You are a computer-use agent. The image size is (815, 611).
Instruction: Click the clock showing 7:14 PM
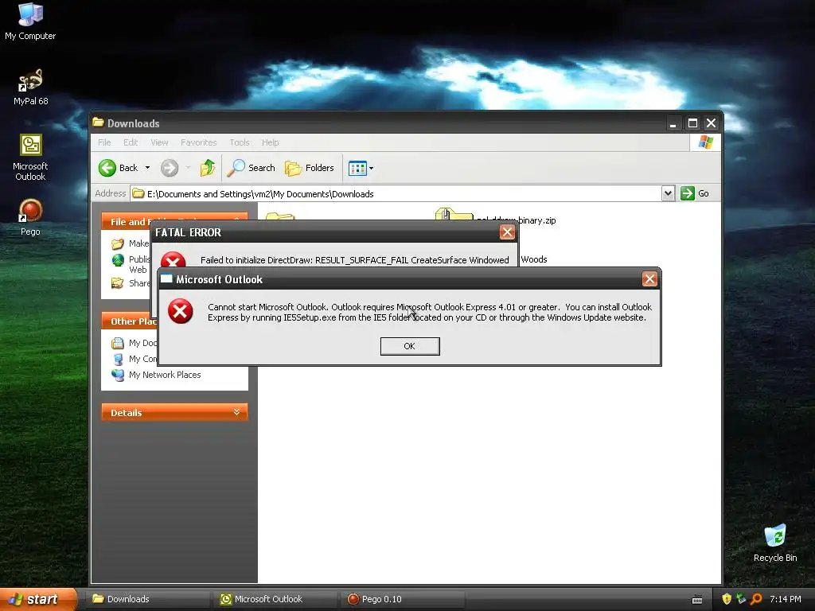(786, 599)
